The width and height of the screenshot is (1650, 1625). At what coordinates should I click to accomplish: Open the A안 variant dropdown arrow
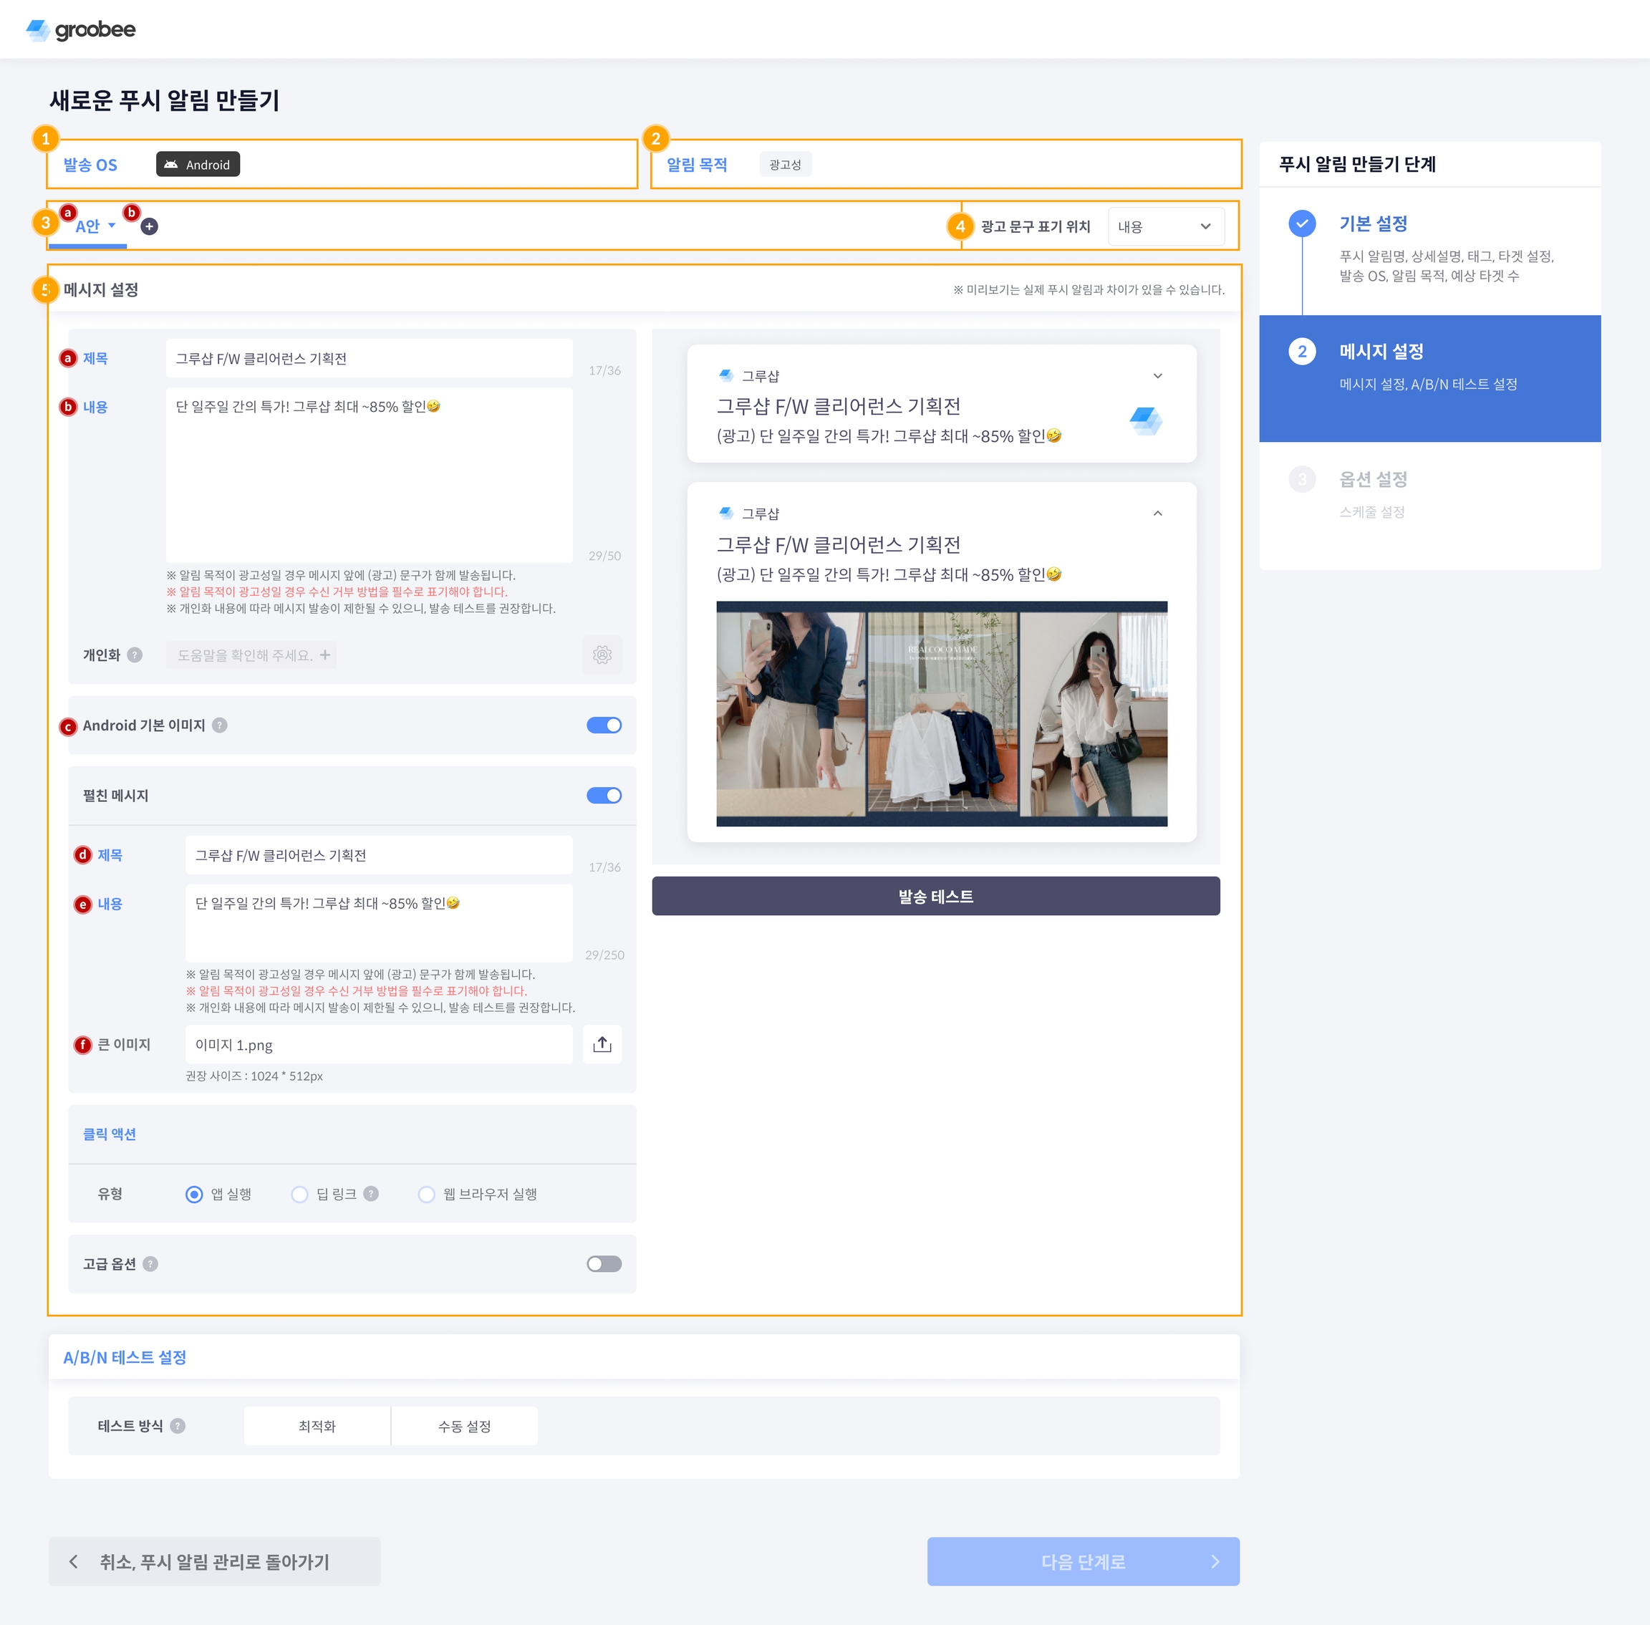point(112,226)
